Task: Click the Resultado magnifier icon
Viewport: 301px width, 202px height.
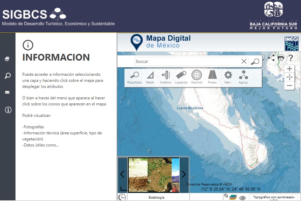Action: click(134, 77)
